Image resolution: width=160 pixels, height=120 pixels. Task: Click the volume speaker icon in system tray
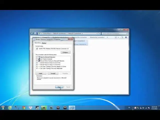tap(143, 108)
